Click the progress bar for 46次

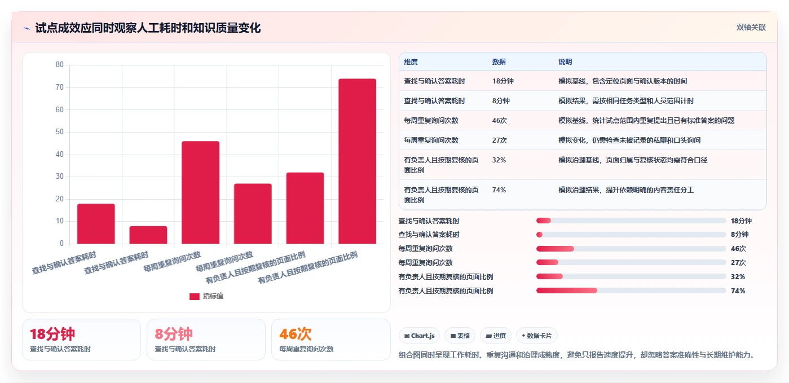(631, 249)
